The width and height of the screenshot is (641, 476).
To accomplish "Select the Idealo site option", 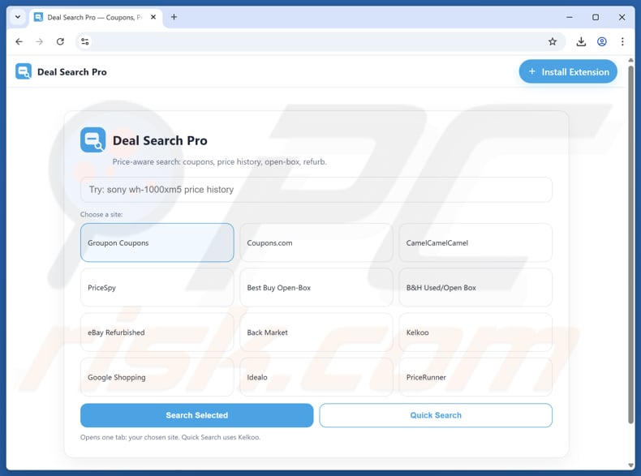I will tap(316, 377).
